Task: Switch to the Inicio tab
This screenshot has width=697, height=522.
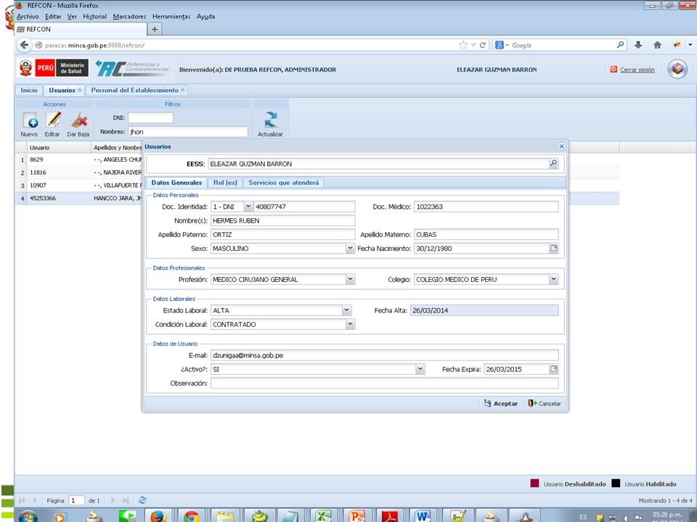Action: coord(29,90)
